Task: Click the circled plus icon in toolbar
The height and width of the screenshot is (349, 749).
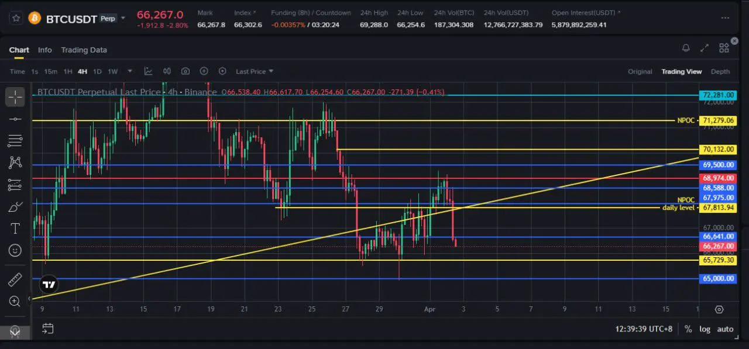Action: click(204, 71)
